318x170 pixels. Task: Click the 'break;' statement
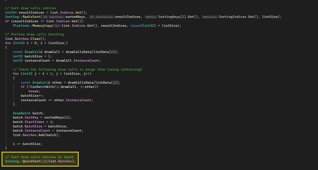point(34,91)
